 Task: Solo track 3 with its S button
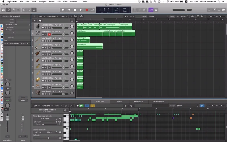point(46,41)
